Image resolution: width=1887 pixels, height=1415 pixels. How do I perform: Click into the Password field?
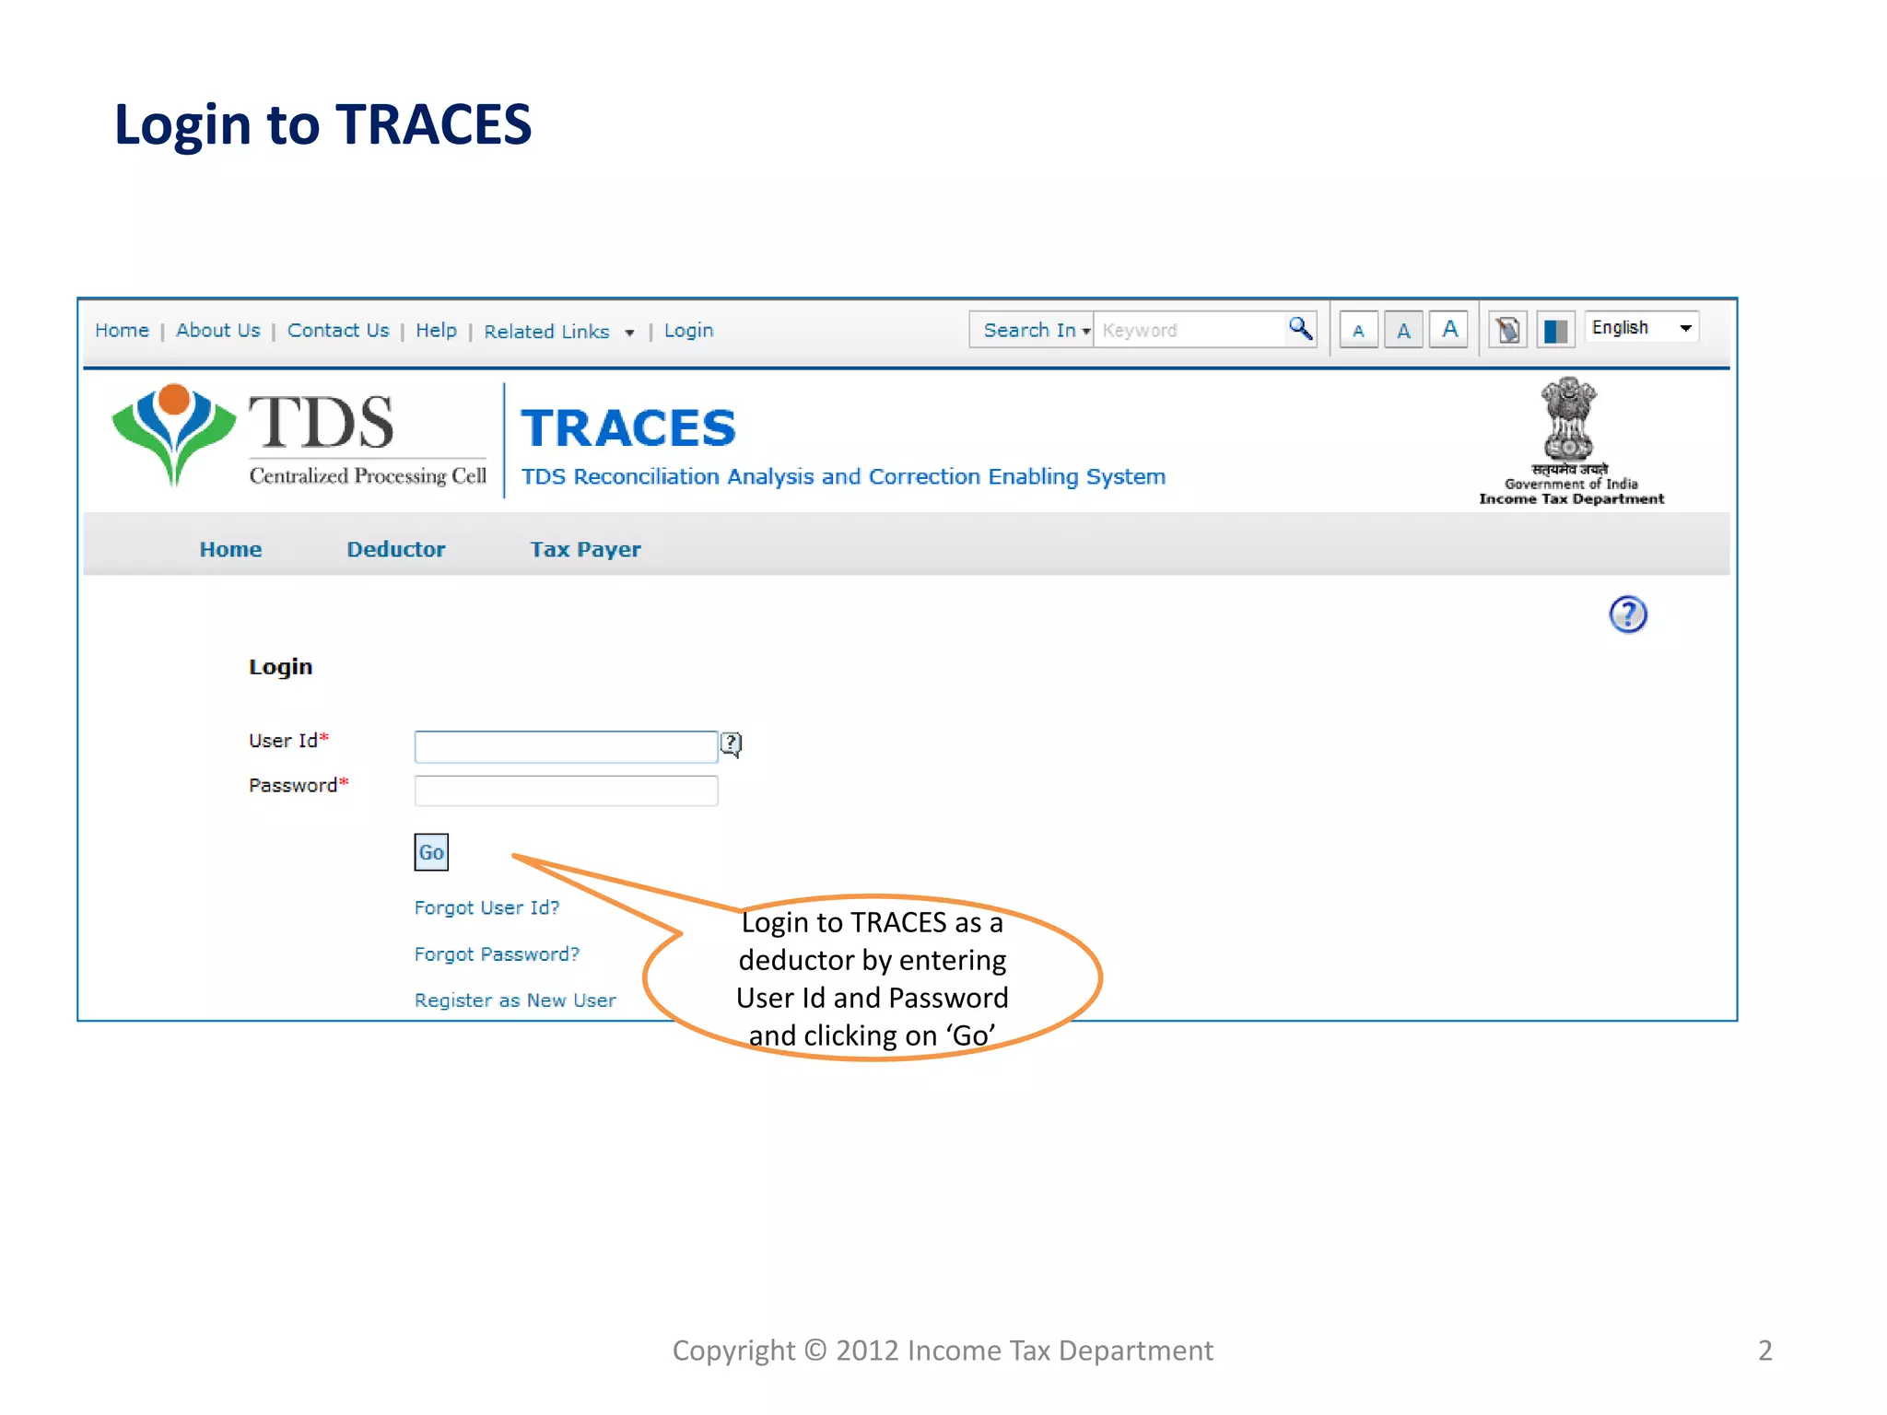click(x=566, y=790)
